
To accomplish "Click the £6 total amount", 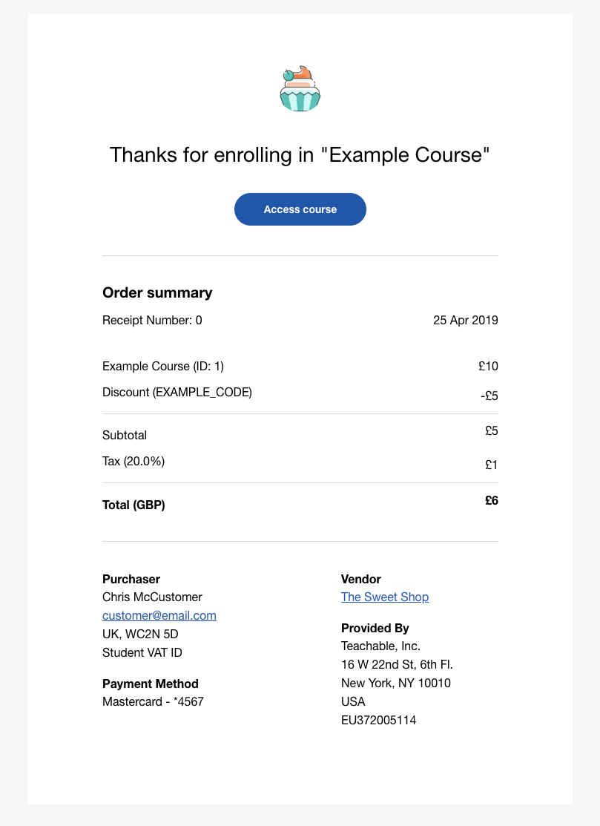I will tap(492, 500).
